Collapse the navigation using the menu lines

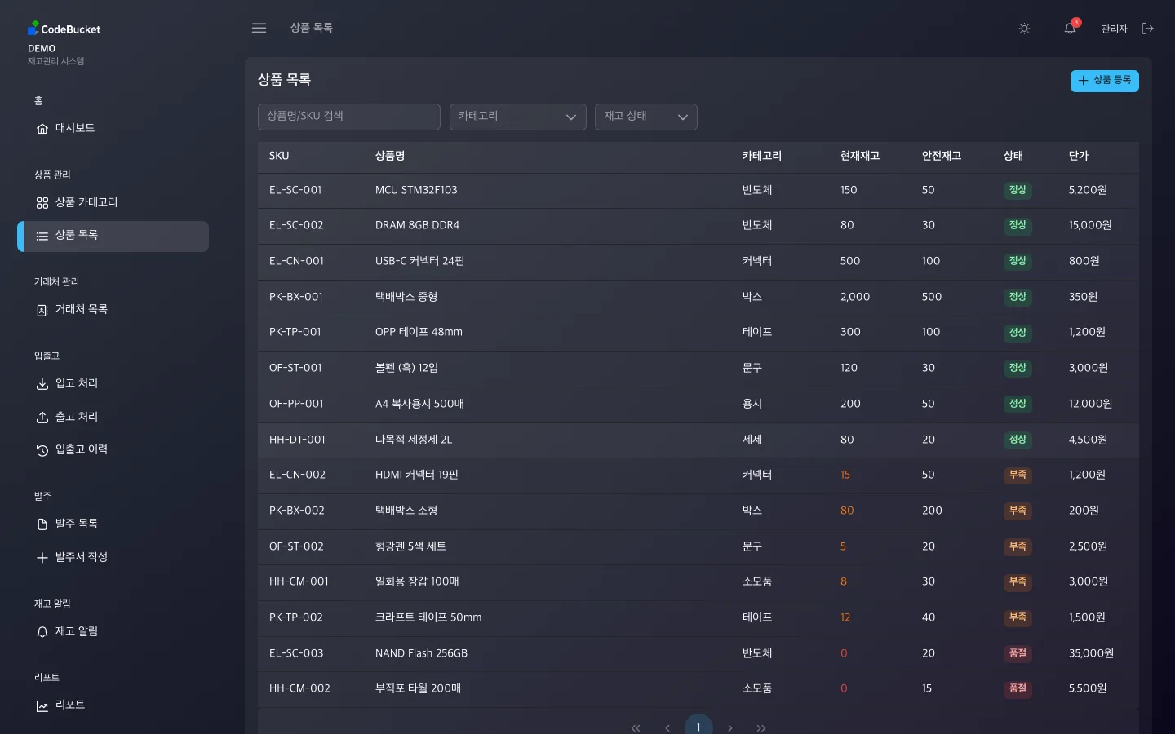coord(259,28)
